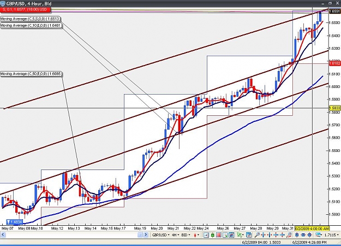The height and width of the screenshot is (246, 341).
Task: Click the black 1.6591 current price tag
Action: [334, 11]
